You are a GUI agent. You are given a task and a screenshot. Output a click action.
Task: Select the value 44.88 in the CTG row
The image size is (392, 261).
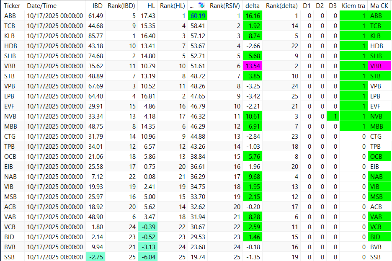198,137
